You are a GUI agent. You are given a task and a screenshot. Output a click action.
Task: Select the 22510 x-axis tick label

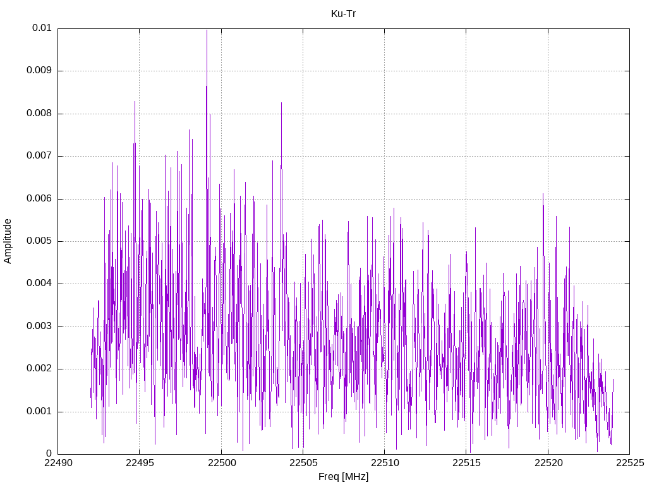385,463
